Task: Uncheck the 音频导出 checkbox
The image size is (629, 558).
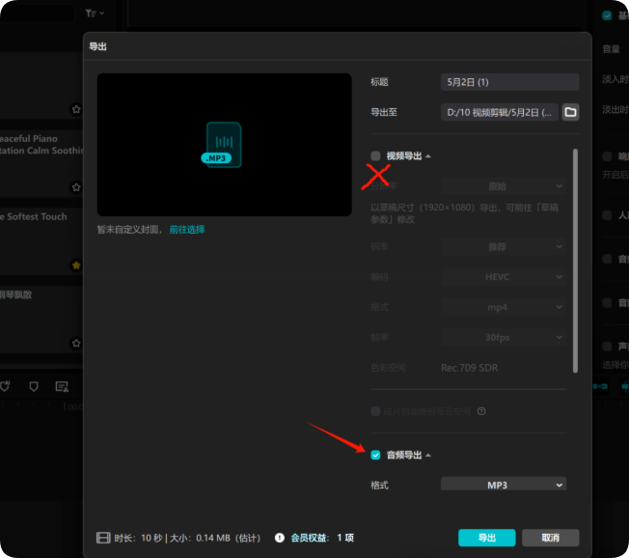Action: (375, 455)
